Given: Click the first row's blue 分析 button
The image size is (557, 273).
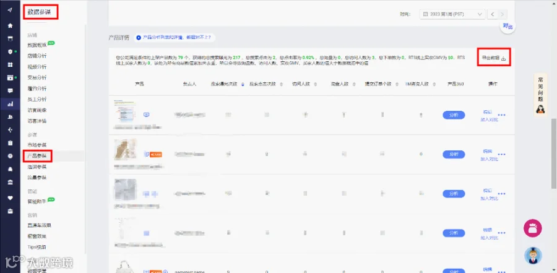Looking at the screenshot, I should (x=454, y=115).
